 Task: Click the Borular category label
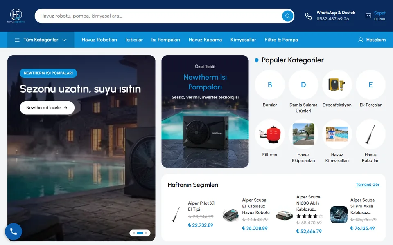click(x=270, y=105)
